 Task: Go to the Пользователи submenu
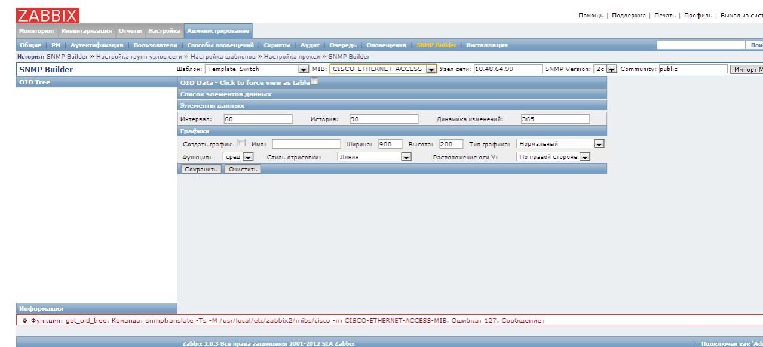click(155, 45)
